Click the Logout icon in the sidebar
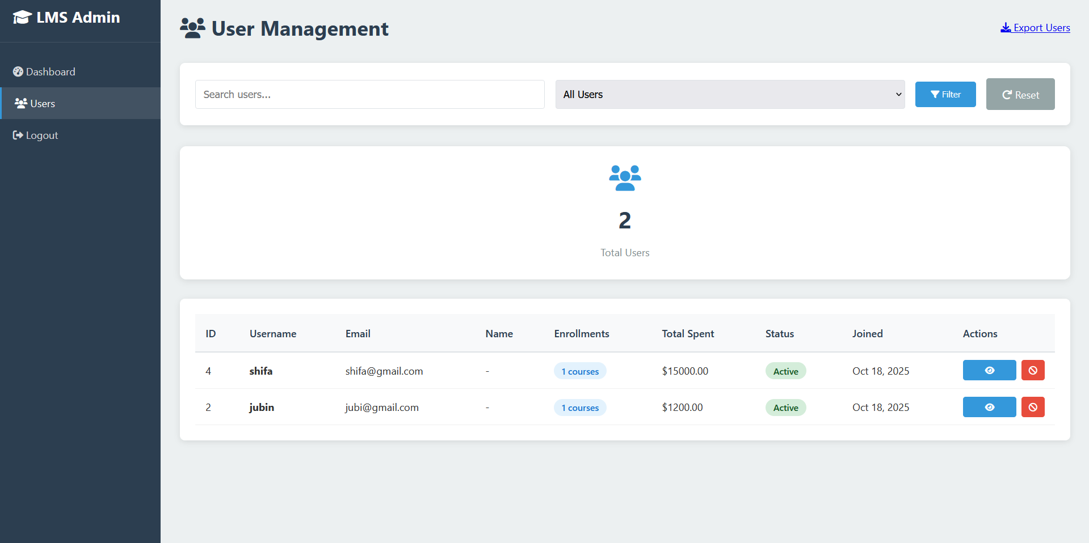This screenshot has width=1089, height=543. [17, 135]
